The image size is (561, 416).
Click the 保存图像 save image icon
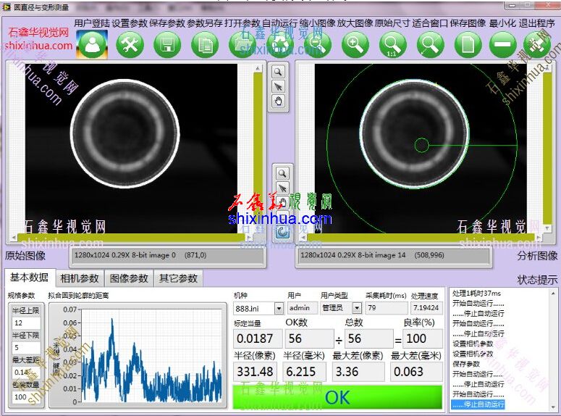[x=468, y=45]
